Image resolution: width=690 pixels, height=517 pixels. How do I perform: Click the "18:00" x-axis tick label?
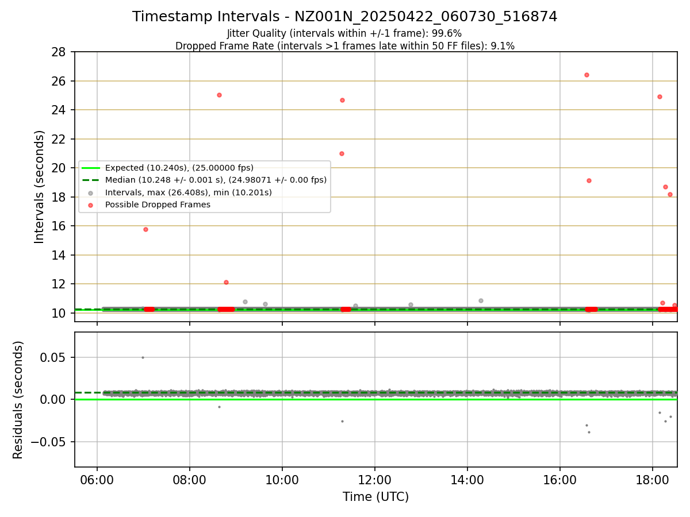click(652, 479)
